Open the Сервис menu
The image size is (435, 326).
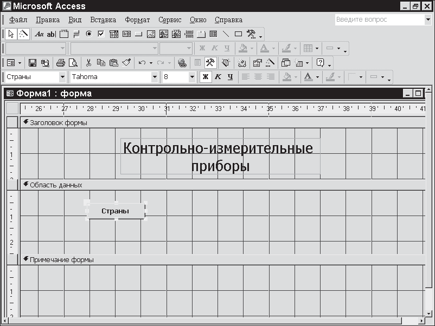(170, 20)
